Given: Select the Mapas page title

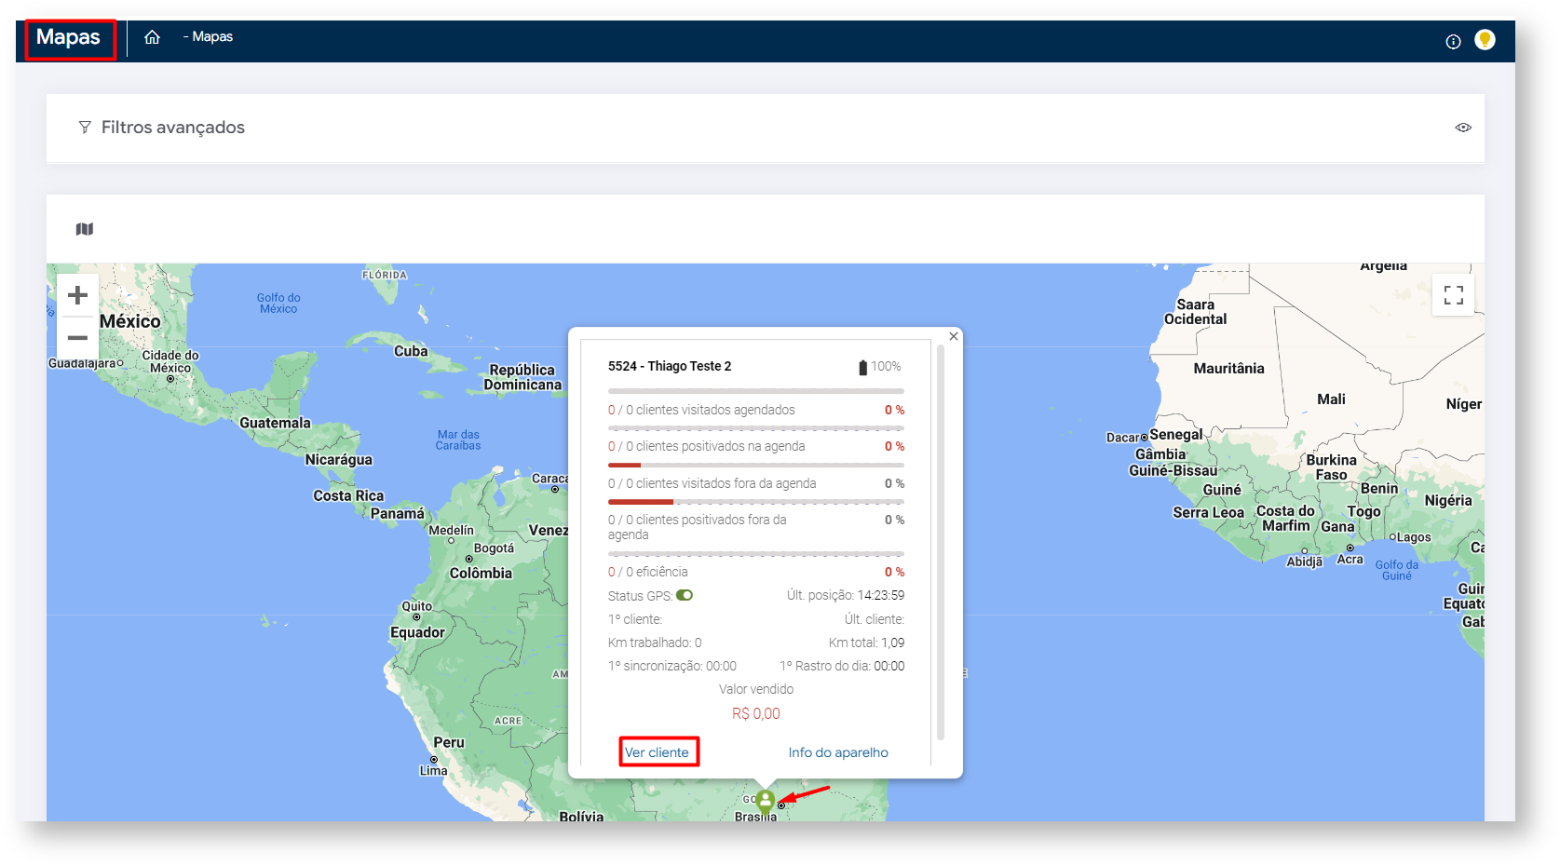Looking at the screenshot, I should tap(68, 38).
